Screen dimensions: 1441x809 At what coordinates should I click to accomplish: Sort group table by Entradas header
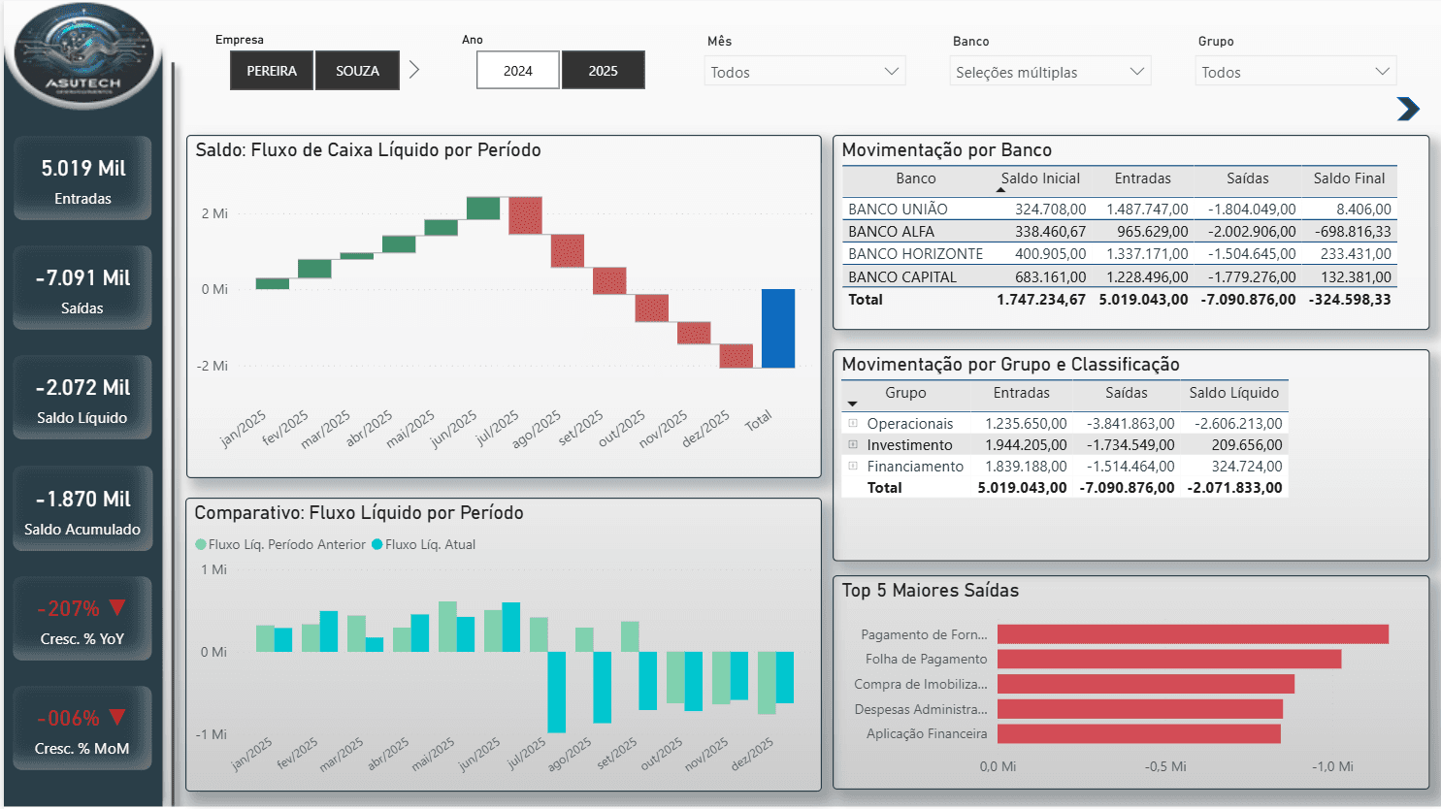[1021, 393]
